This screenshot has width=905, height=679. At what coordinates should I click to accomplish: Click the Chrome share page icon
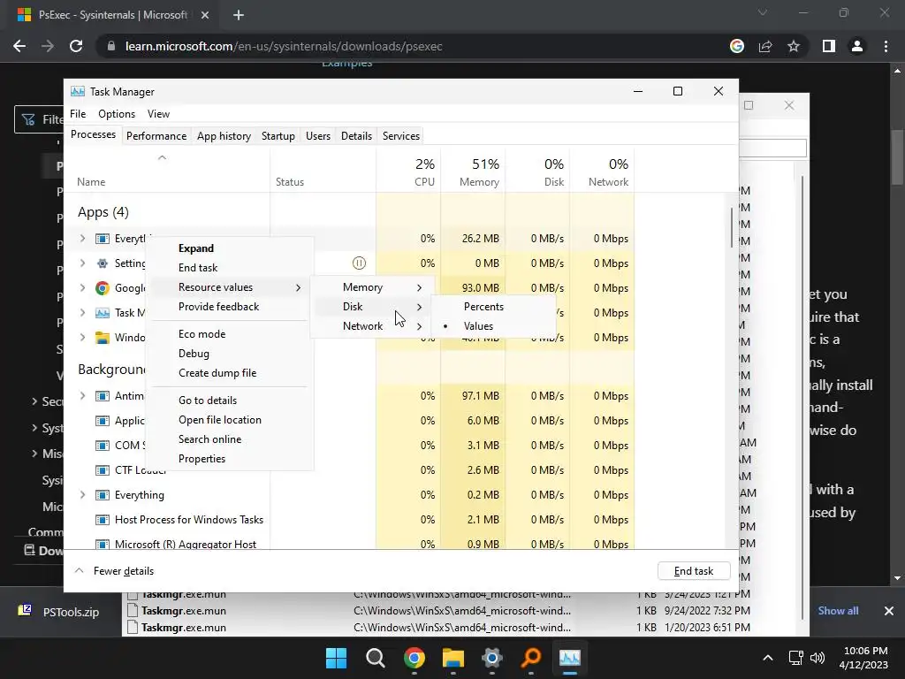click(765, 46)
